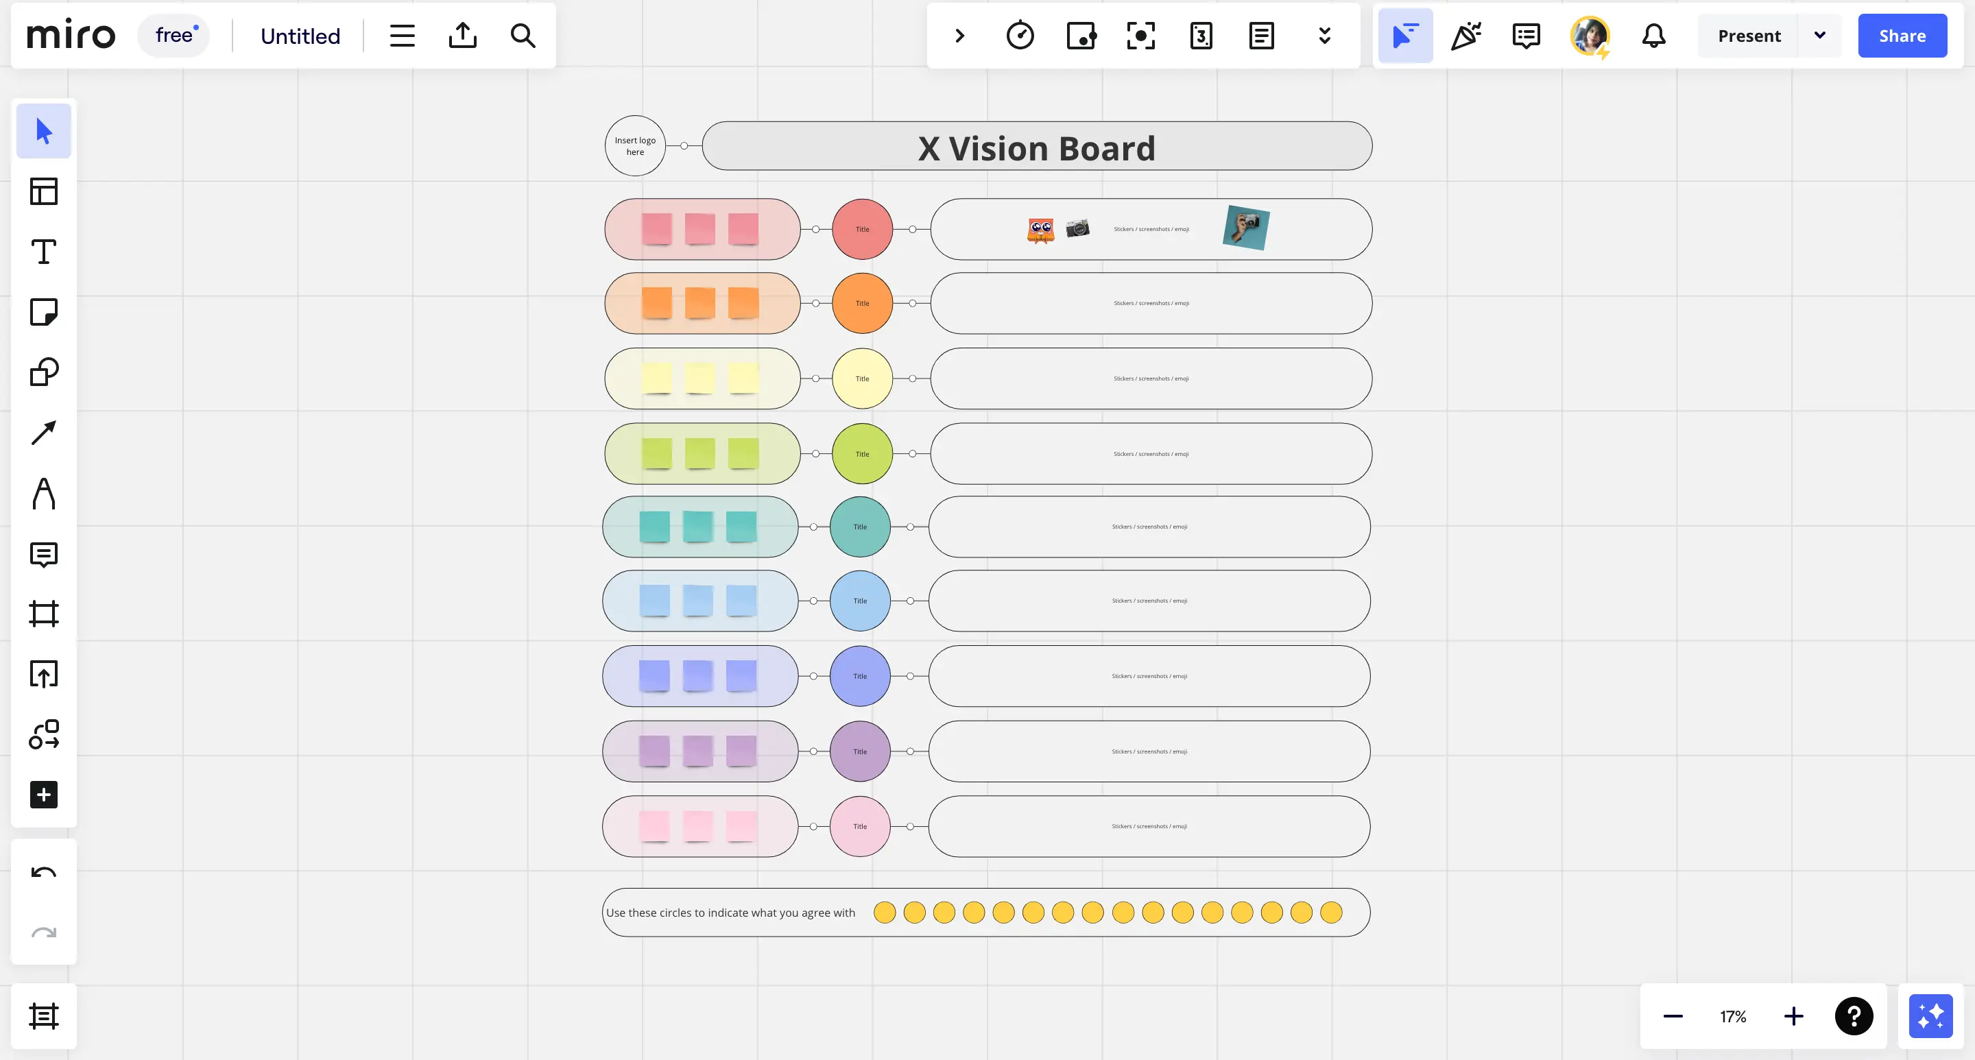Select the arrow/select tool in sidebar
The width and height of the screenshot is (1975, 1060).
[x=43, y=132]
